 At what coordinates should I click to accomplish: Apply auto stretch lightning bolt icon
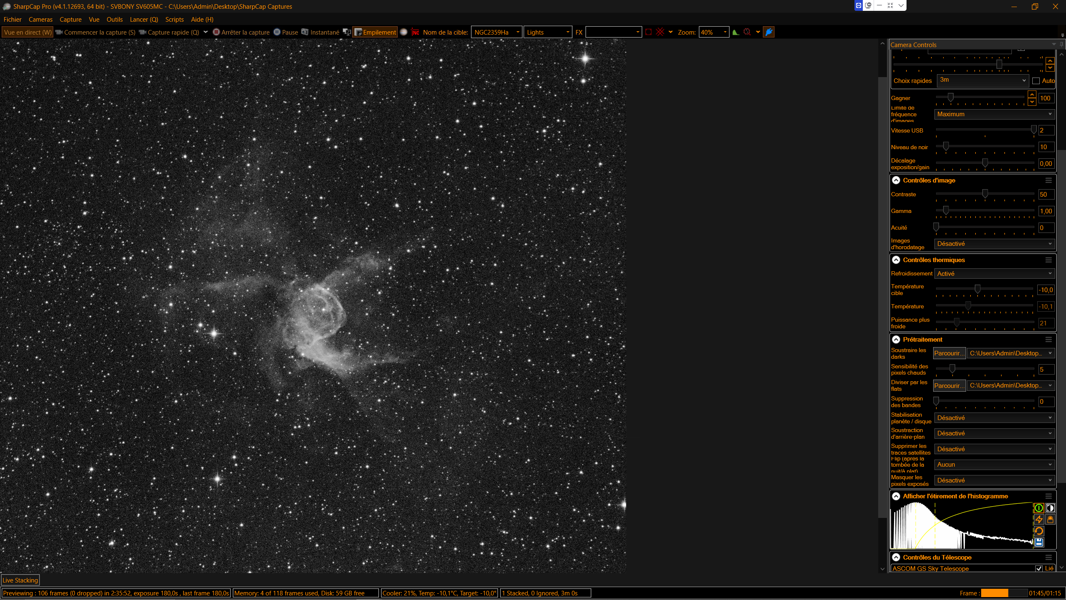click(x=1039, y=520)
